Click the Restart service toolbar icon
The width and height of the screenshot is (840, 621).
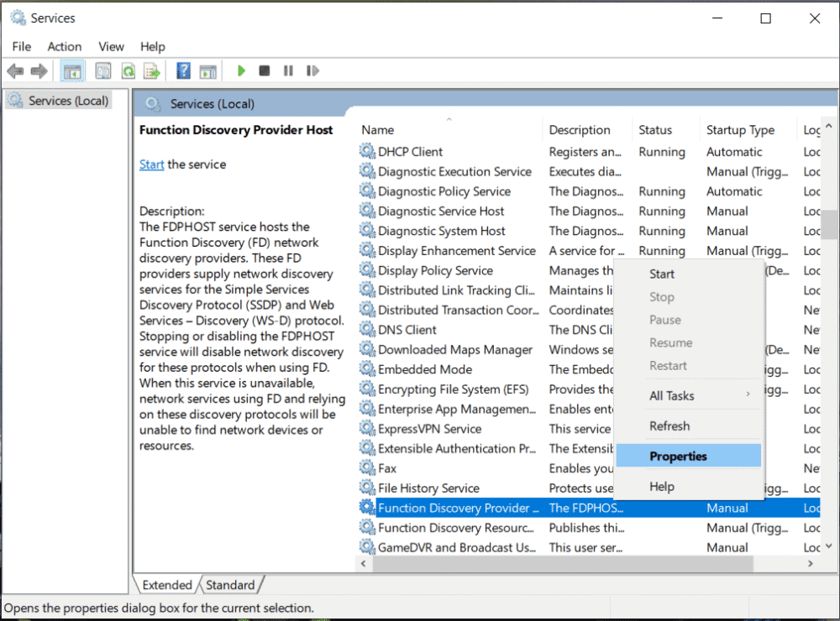[312, 70]
